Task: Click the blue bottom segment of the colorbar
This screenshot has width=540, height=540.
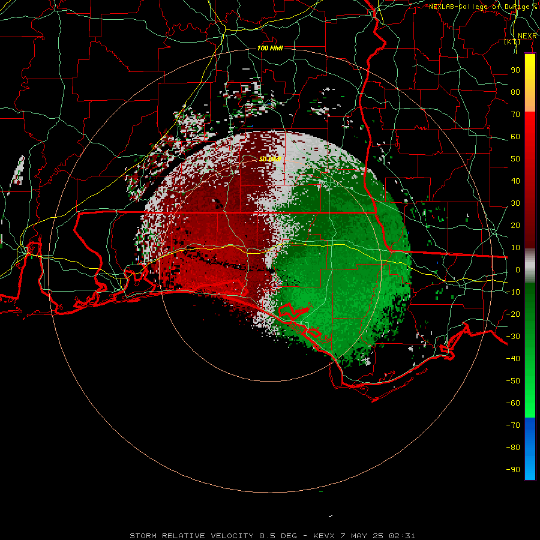Action: coord(530,449)
